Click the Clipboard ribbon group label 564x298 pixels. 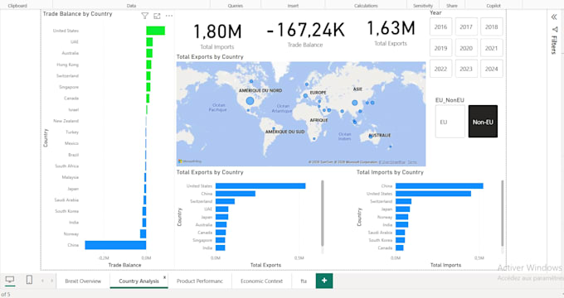[x=17, y=6]
